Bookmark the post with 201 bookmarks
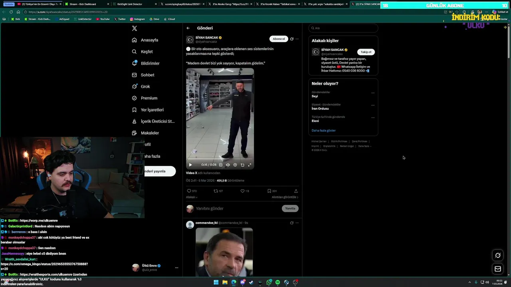Viewport: 511px width, 287px height. 272,191
